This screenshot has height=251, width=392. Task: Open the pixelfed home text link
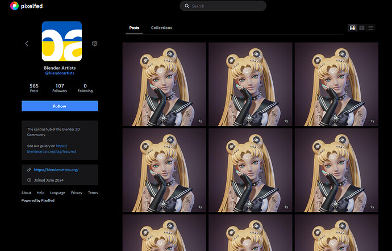pyautogui.click(x=32, y=6)
